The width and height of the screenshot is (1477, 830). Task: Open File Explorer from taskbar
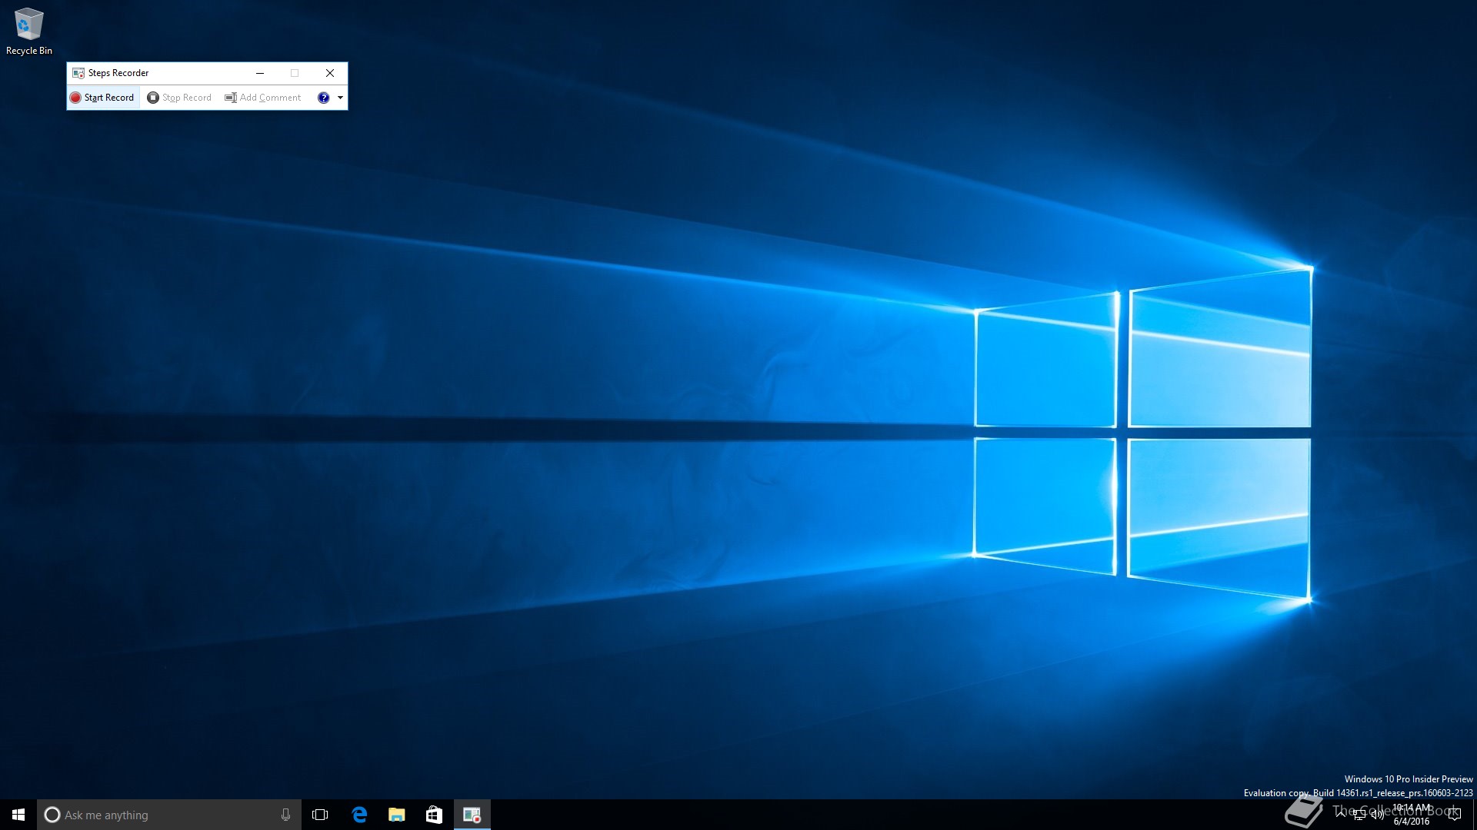click(x=396, y=815)
